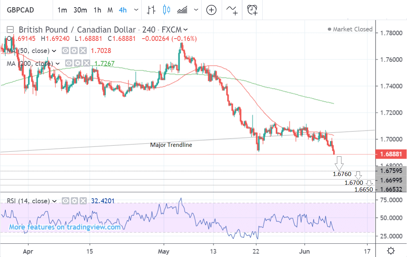Viewport: 407px width, 257px height.
Task: Remove the RSI indicator with its X
Action: (83, 201)
